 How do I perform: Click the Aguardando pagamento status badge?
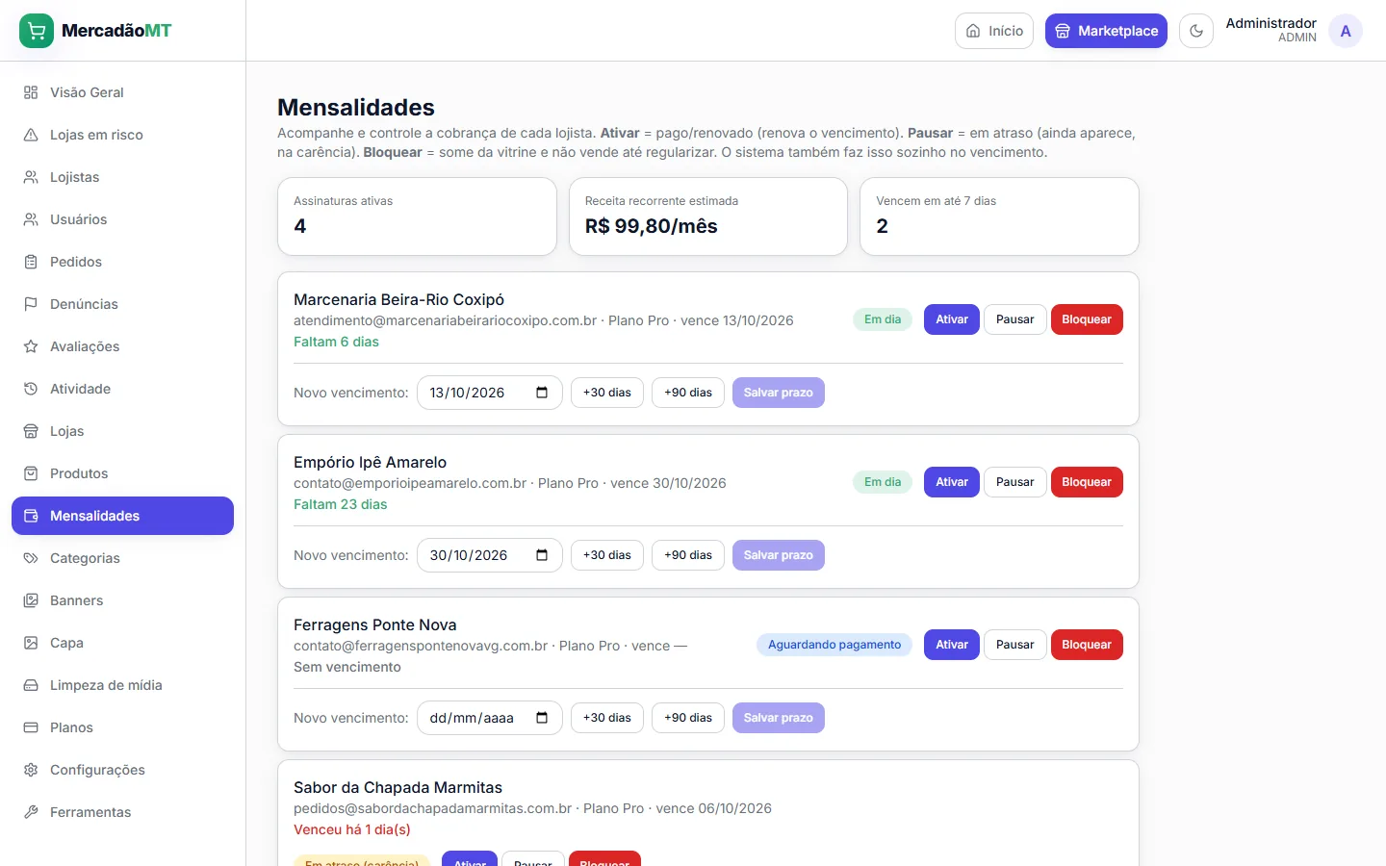(834, 645)
